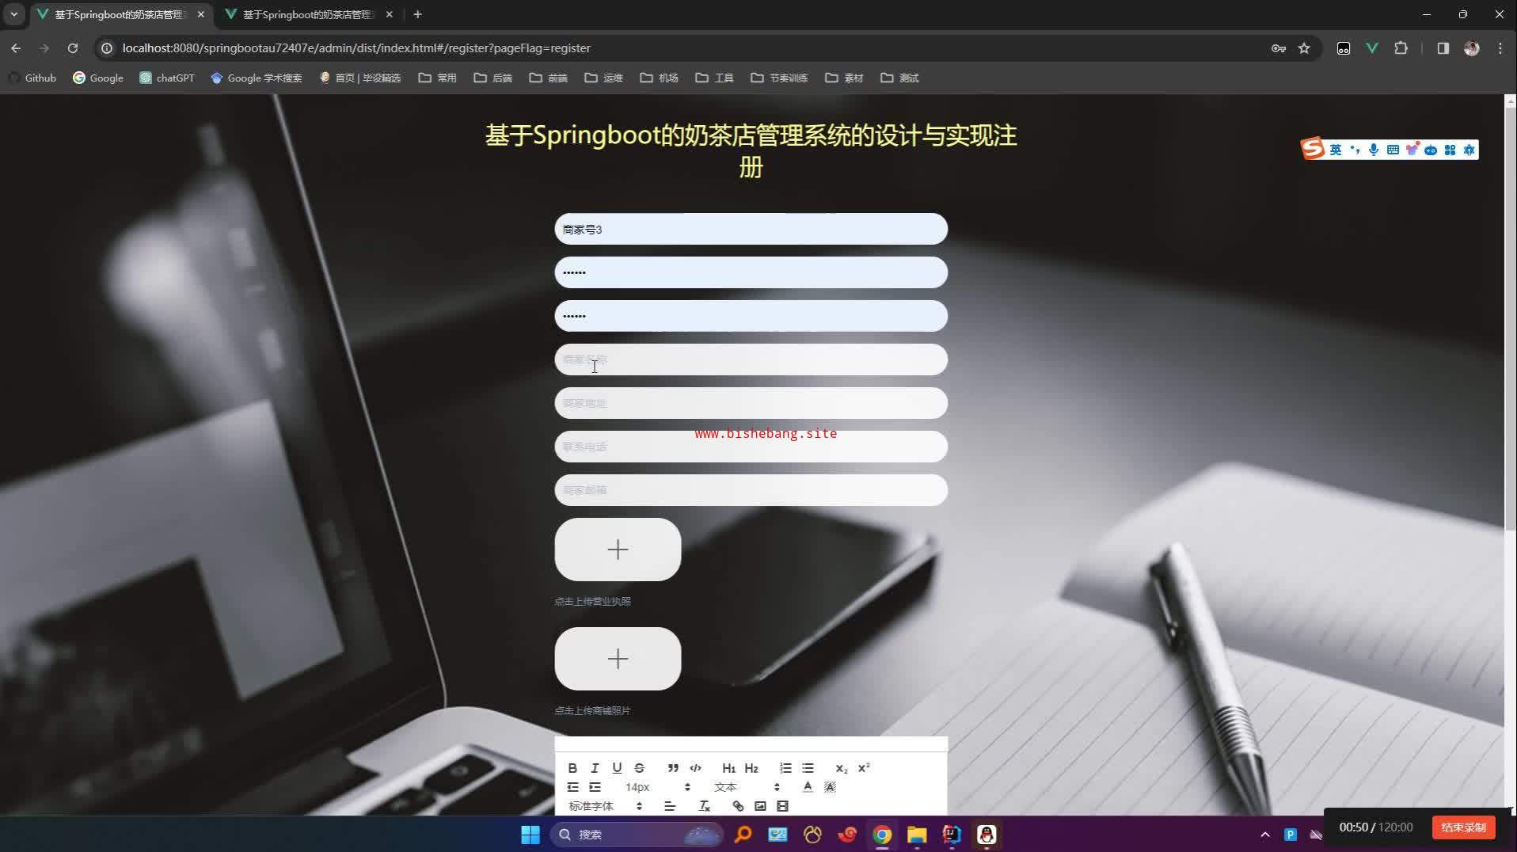The image size is (1517, 852).
Task: Apply Heading 2 format in the editor
Action: (x=751, y=768)
